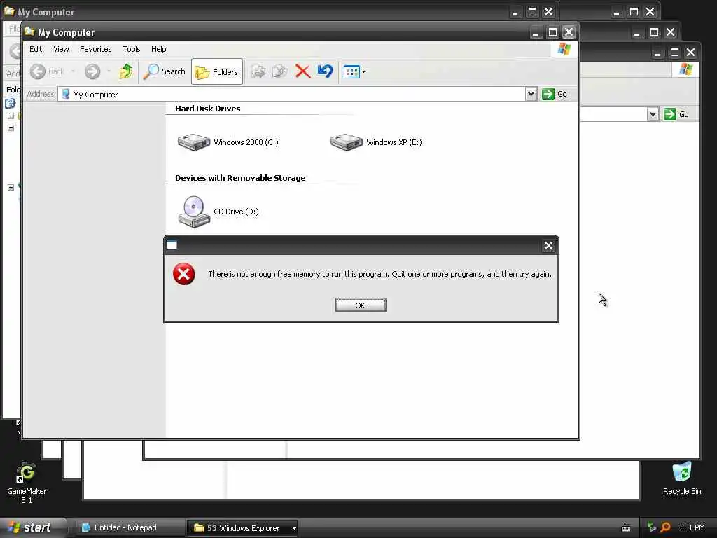
Task: Click Devices with Removable Storage heading
Action: coord(240,178)
